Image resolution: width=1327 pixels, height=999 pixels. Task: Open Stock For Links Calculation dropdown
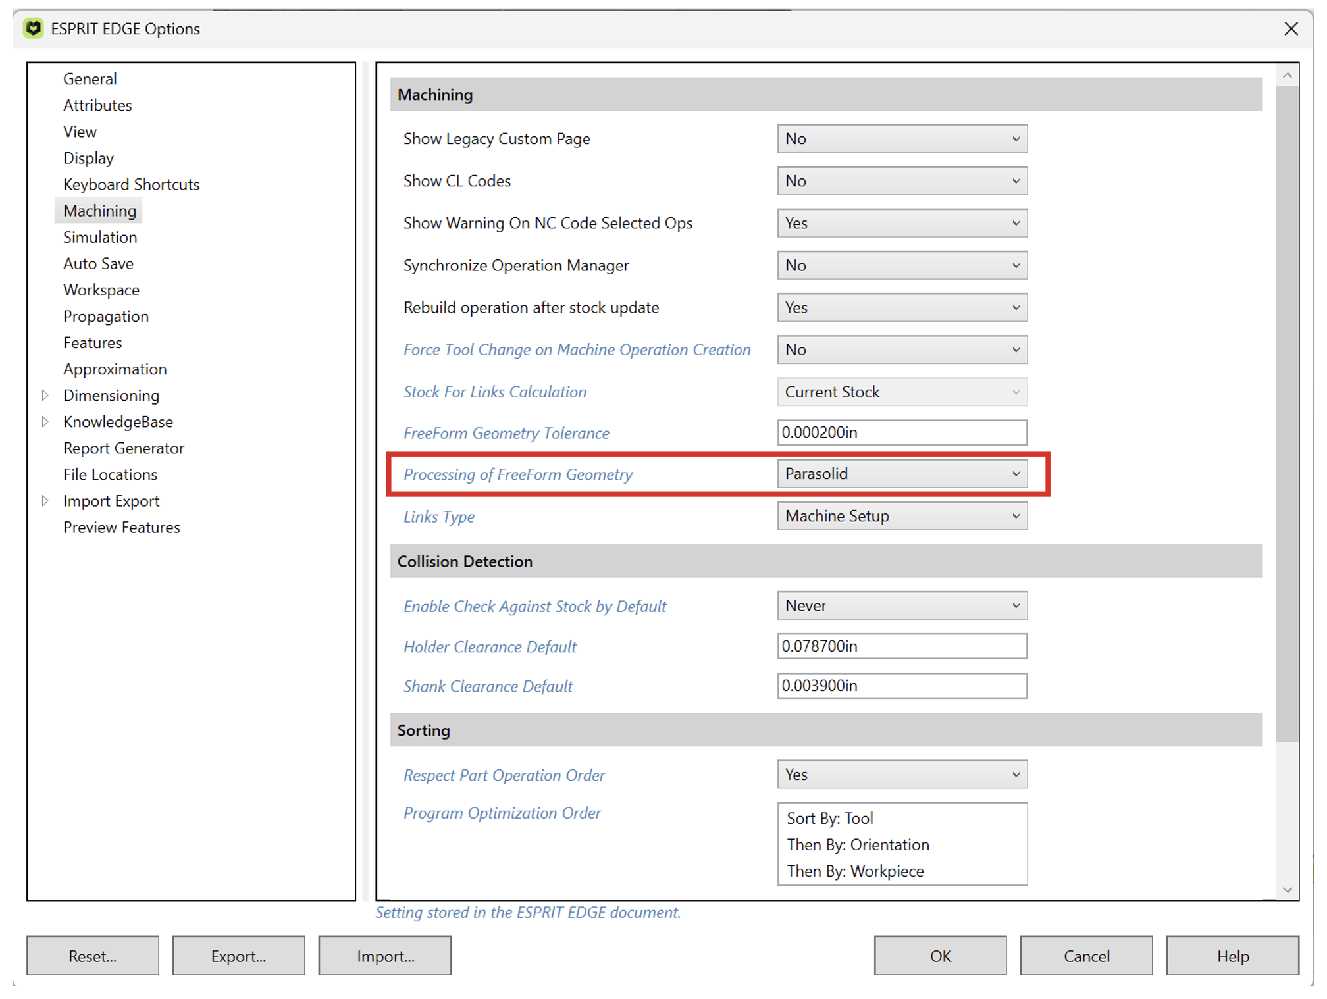pos(902,392)
